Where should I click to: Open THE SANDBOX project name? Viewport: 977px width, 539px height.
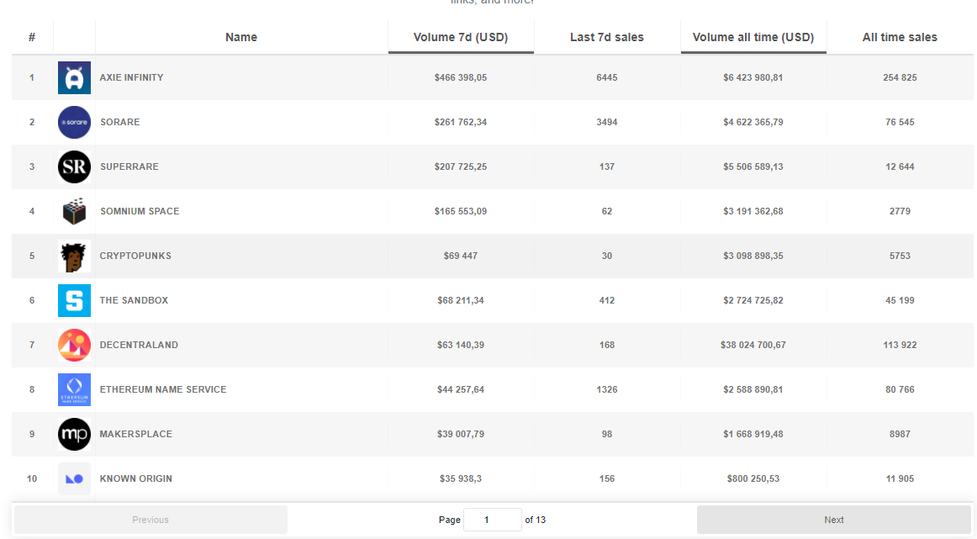(x=134, y=300)
